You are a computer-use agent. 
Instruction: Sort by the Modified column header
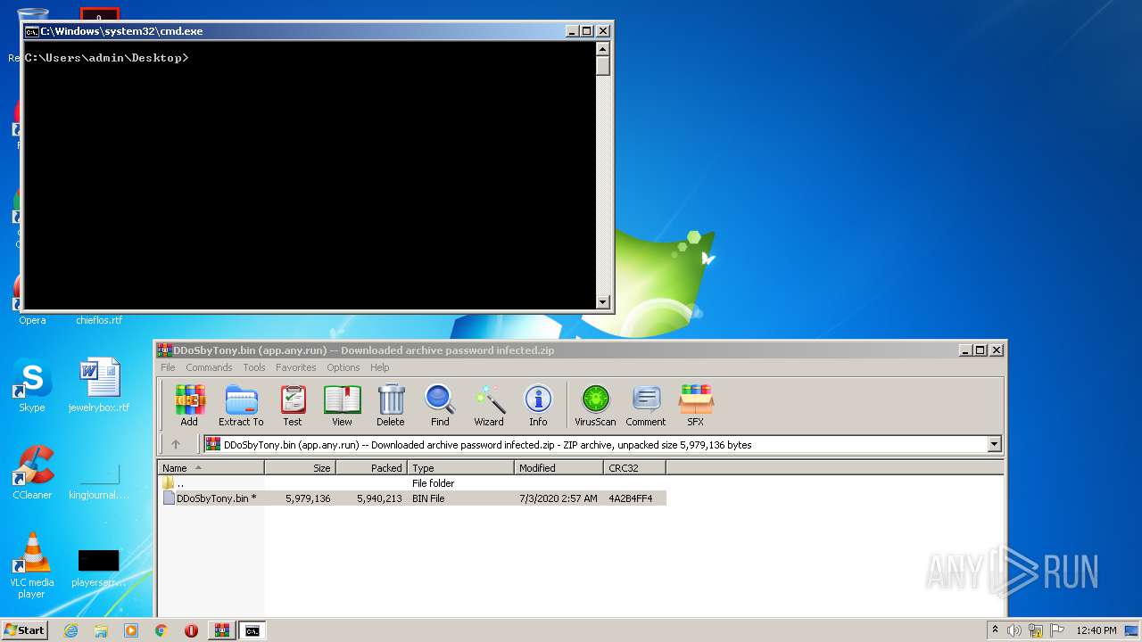tap(559, 467)
